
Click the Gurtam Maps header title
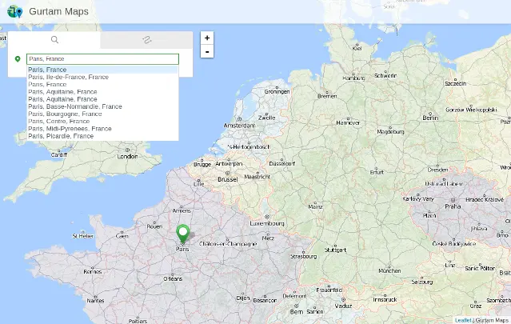[58, 11]
